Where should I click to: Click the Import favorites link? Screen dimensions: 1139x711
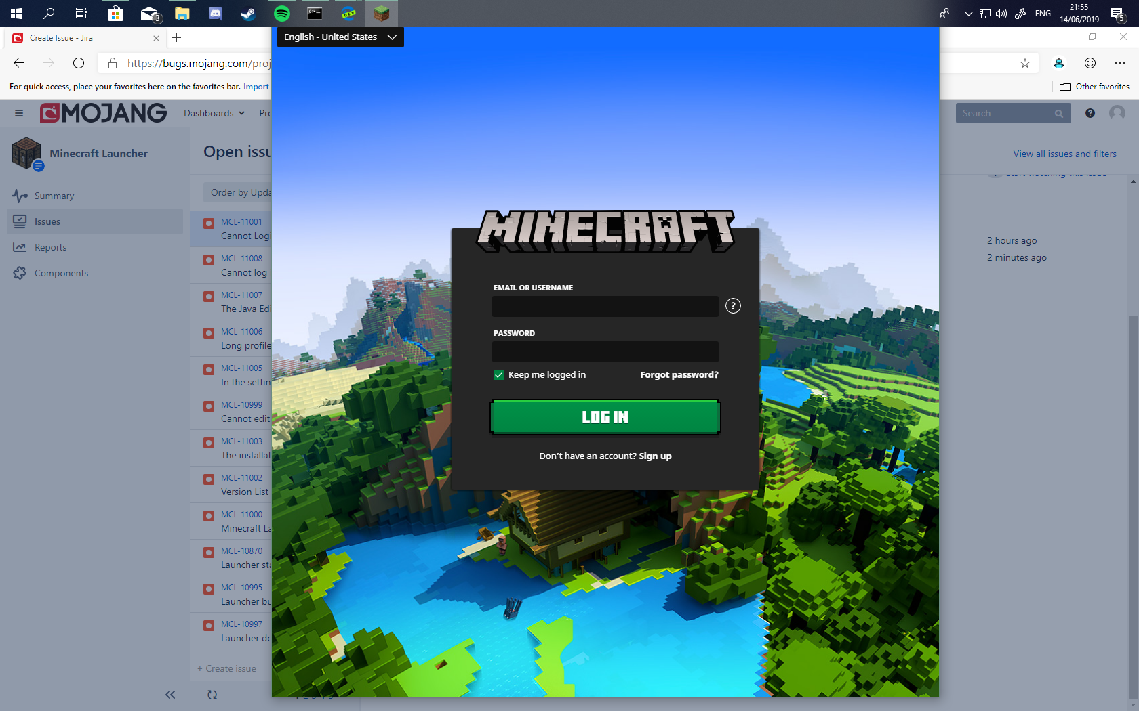click(x=256, y=87)
